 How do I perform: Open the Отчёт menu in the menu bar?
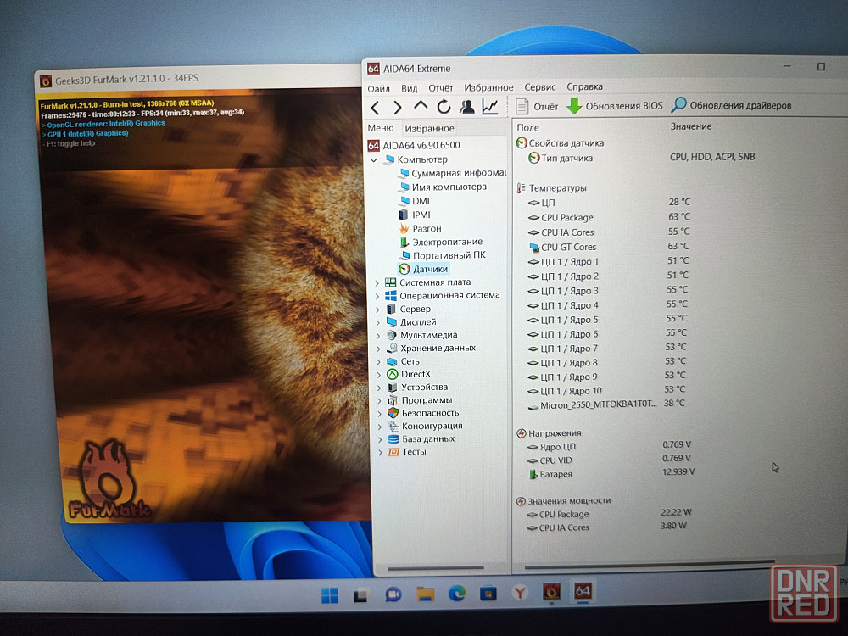pos(440,87)
